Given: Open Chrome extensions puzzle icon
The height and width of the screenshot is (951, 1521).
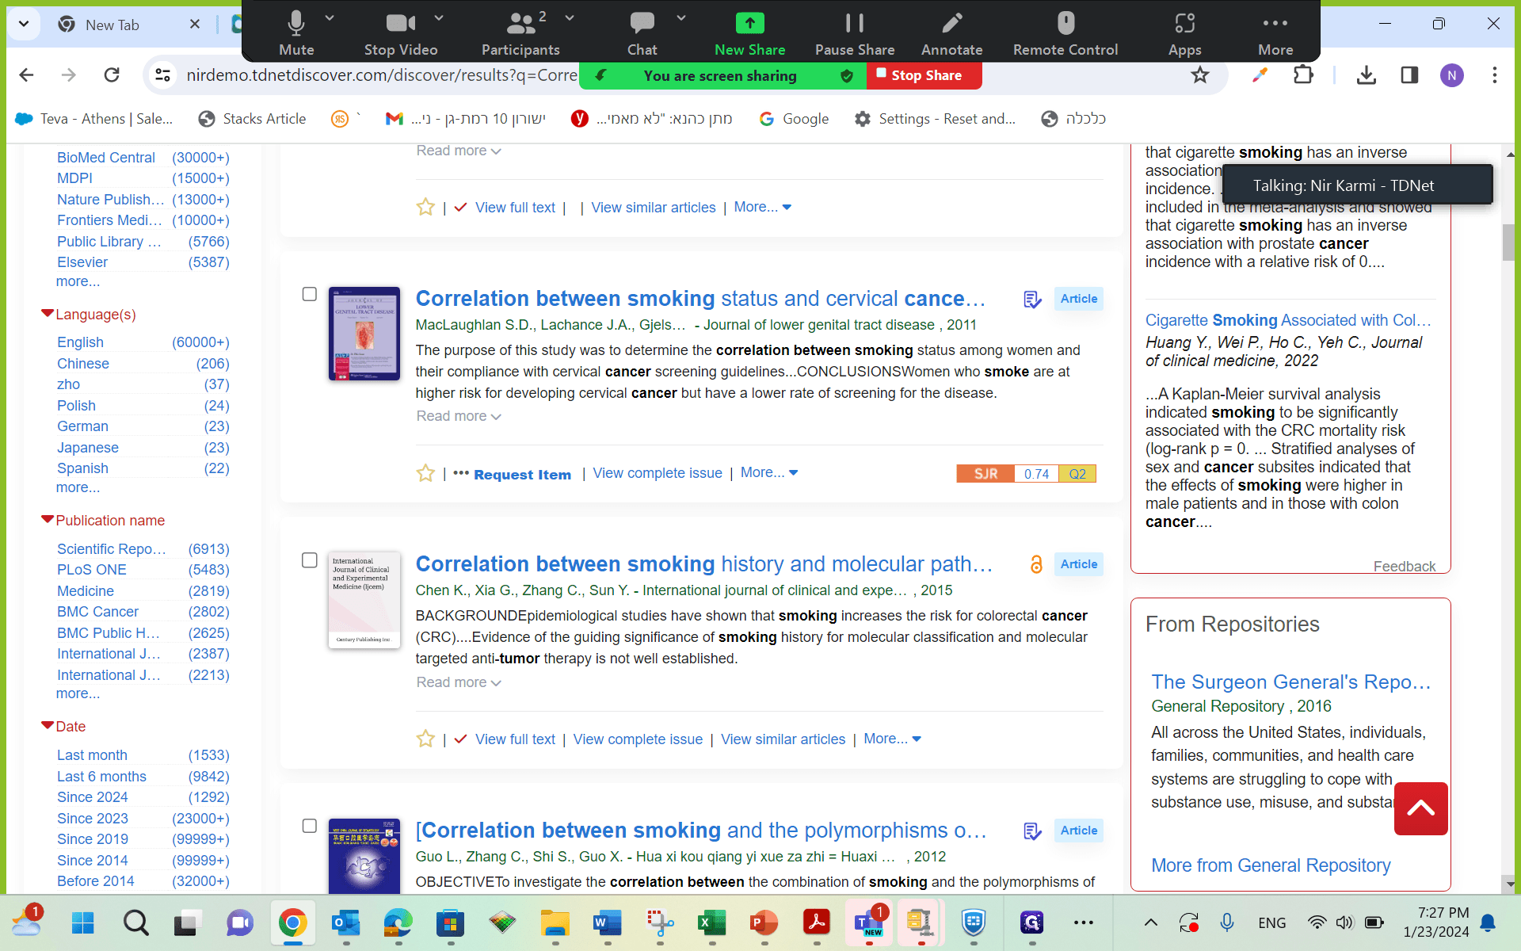Looking at the screenshot, I should 1303,75.
